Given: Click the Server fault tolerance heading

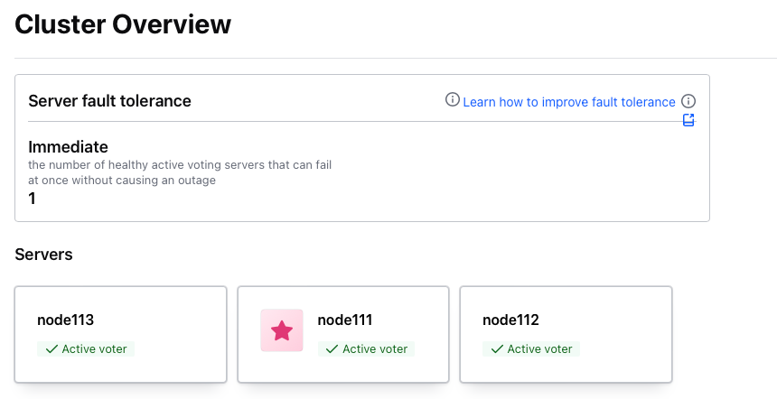Looking at the screenshot, I should tap(109, 101).
